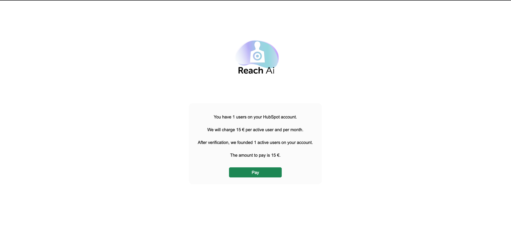This screenshot has width=511, height=251.
Task: Click "active users" in the verification sentence
Action: pos(269,142)
